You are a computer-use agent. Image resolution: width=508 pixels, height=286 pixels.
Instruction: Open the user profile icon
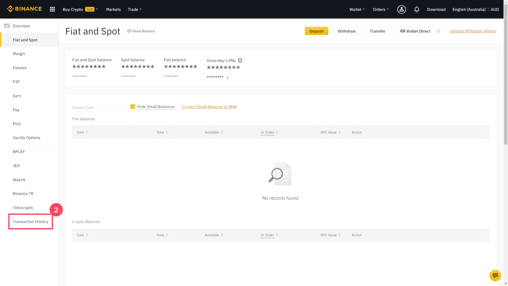pos(401,9)
